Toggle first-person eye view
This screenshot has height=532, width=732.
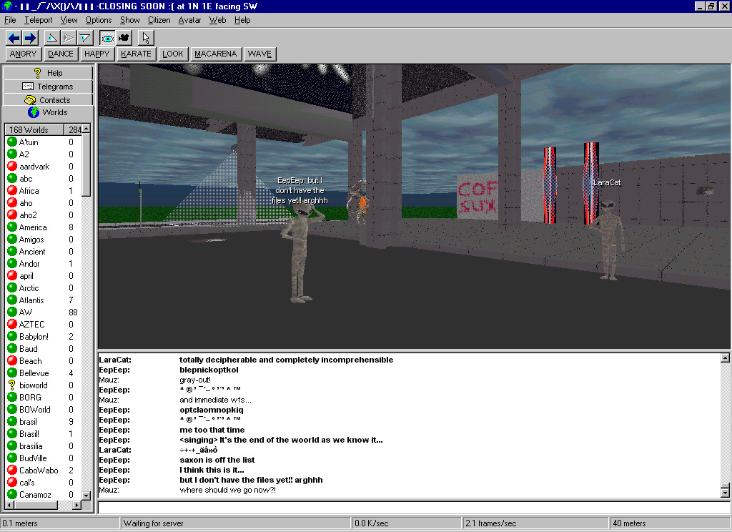pos(107,38)
